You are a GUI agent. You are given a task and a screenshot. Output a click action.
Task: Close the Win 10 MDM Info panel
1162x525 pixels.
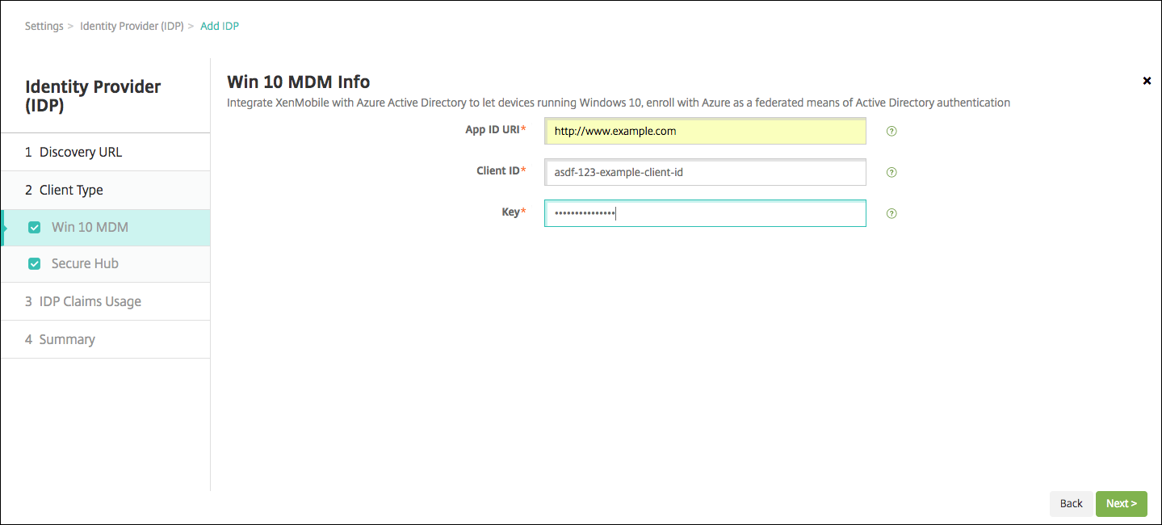click(x=1147, y=81)
